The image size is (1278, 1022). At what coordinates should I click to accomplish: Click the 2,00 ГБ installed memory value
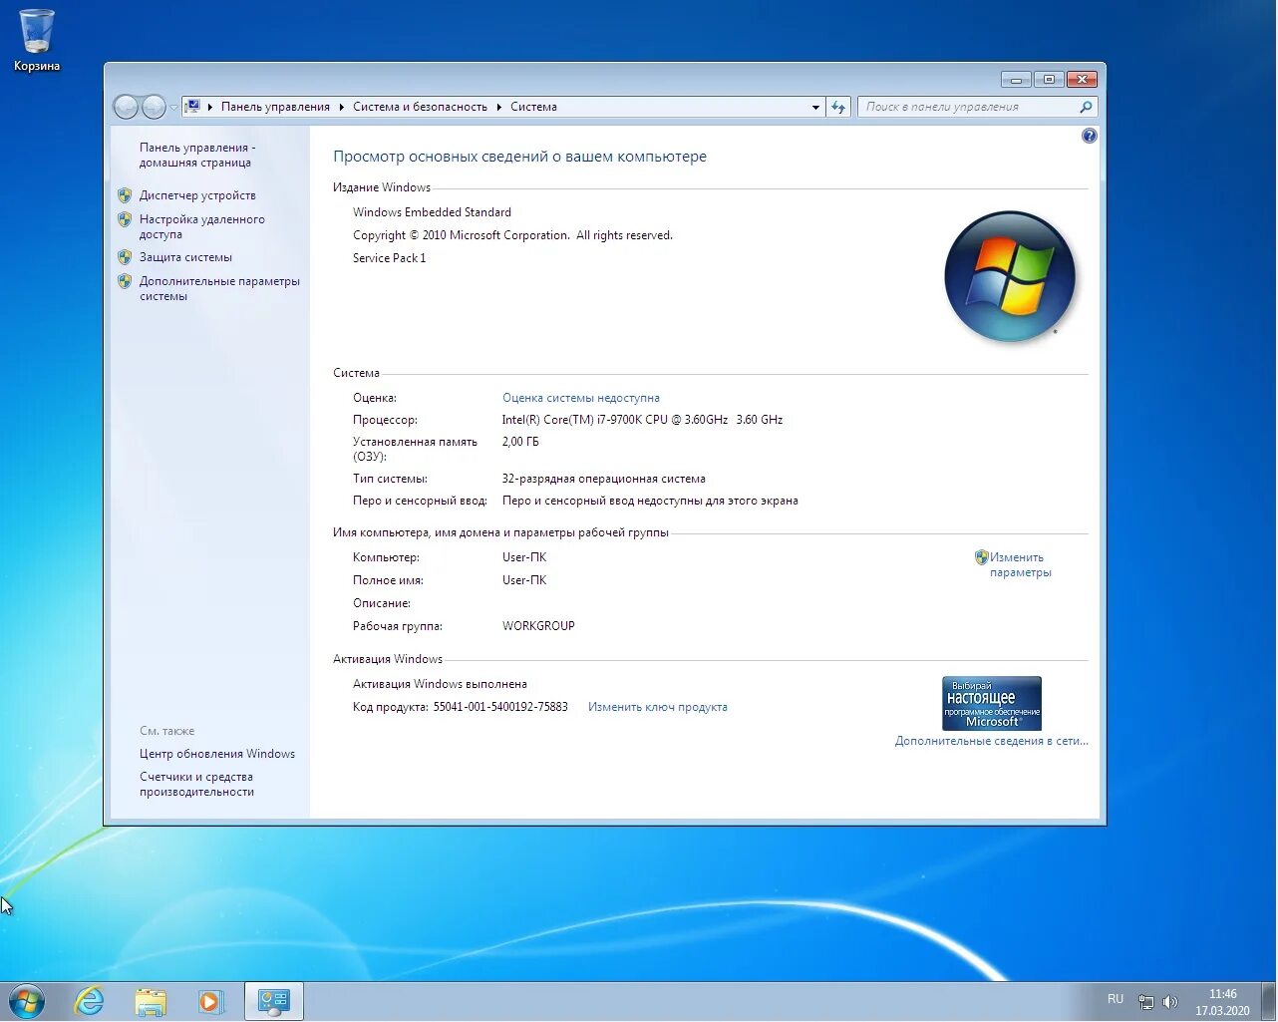pos(520,442)
